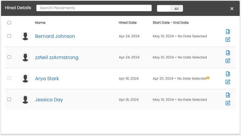Screen dimensions: 241x136
Task: Click the edit icon for Bernard Johnson
Action: tap(228, 40)
